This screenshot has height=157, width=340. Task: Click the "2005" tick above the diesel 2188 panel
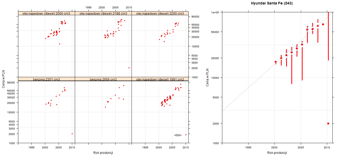coord(115,8)
